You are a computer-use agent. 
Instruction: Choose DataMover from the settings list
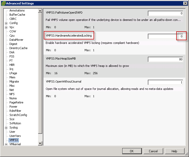[16, 40]
